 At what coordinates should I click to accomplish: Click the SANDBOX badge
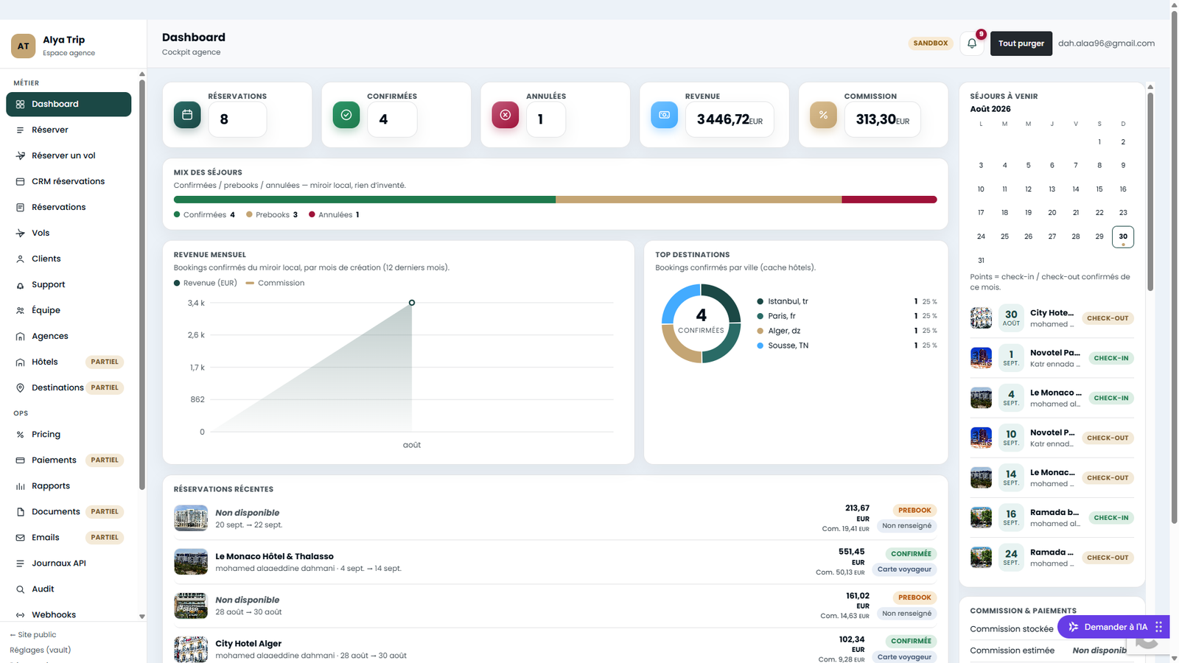pyautogui.click(x=931, y=43)
